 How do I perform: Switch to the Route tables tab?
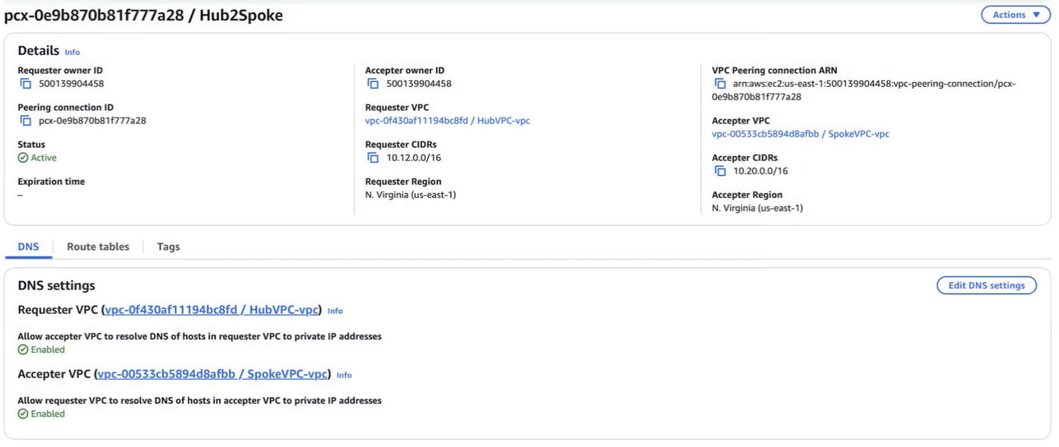tap(98, 247)
